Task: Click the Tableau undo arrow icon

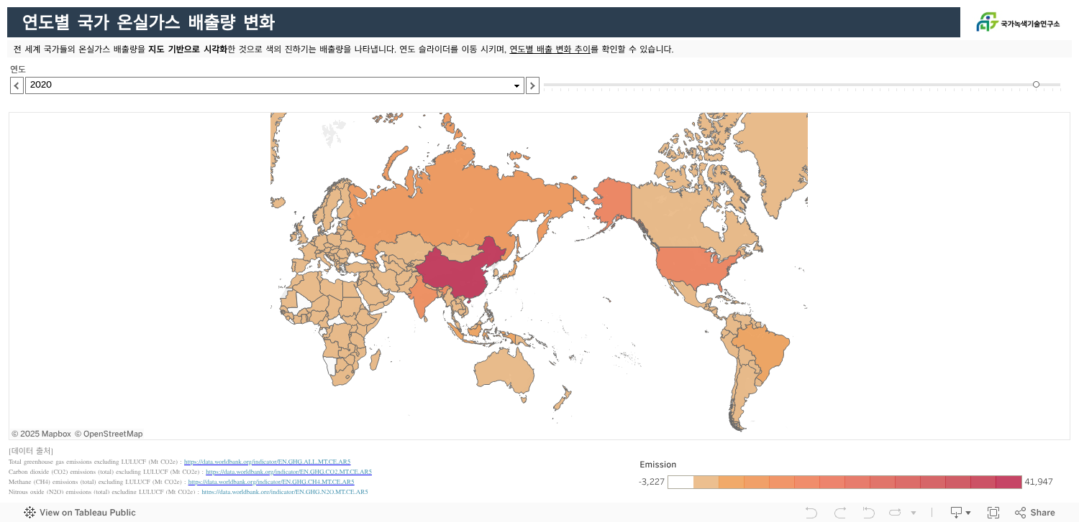Action: (811, 513)
